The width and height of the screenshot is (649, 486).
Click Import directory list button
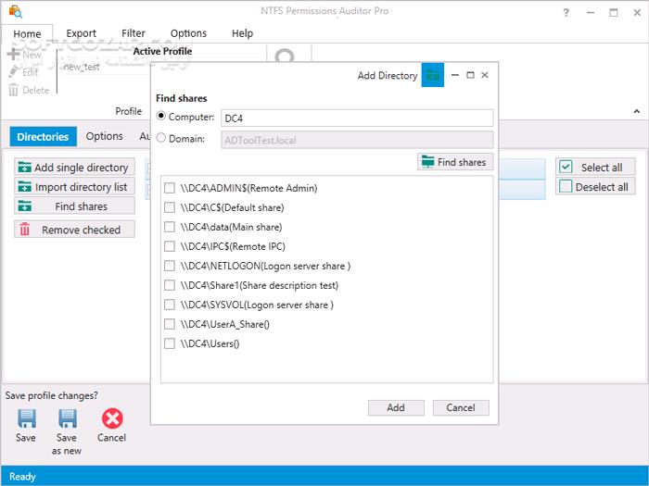click(x=74, y=187)
